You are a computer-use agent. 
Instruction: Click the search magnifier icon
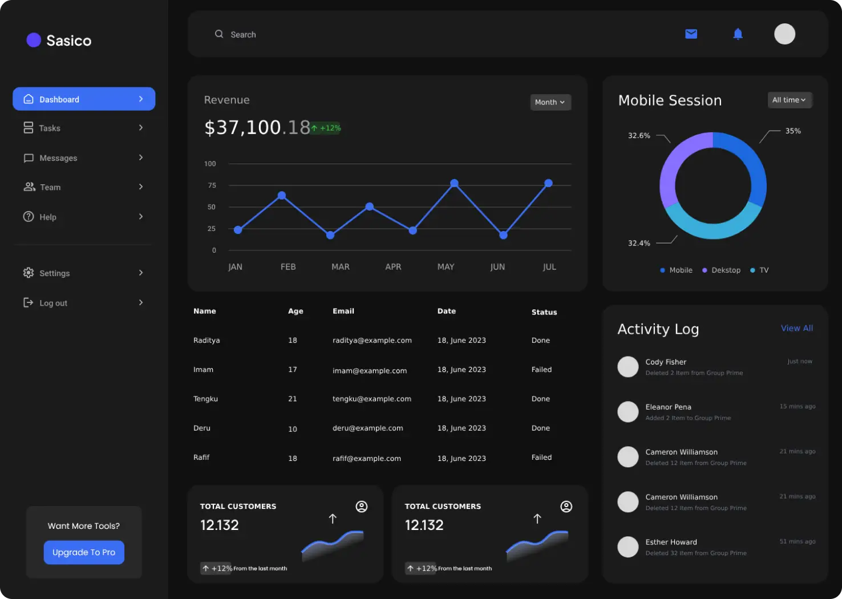click(219, 34)
